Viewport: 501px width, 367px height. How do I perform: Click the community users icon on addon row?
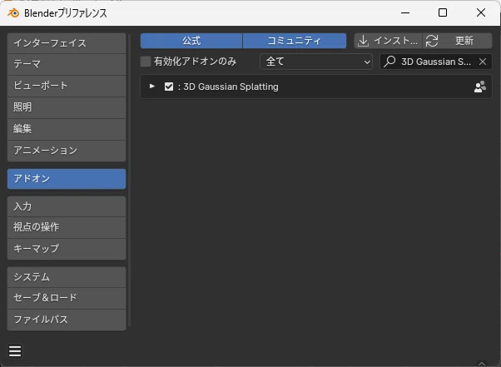click(x=480, y=87)
